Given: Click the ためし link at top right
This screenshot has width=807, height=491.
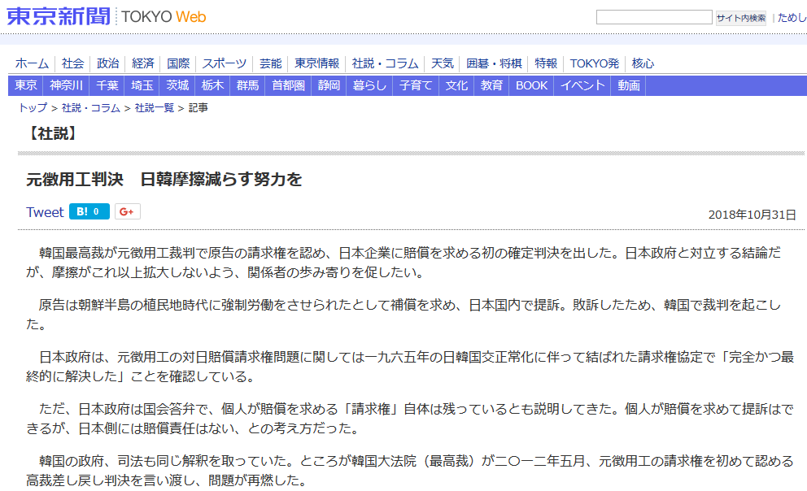Looking at the screenshot, I should (792, 17).
